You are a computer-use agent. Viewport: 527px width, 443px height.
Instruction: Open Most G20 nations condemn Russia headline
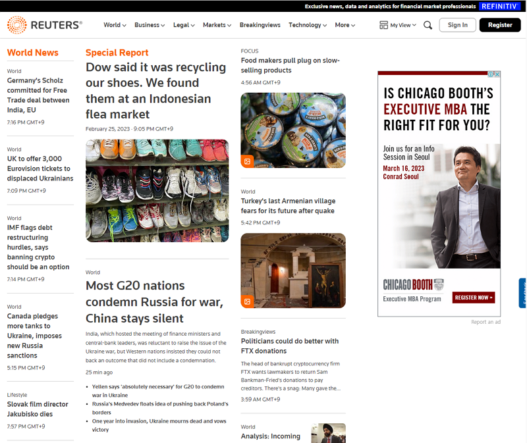pyautogui.click(x=154, y=302)
